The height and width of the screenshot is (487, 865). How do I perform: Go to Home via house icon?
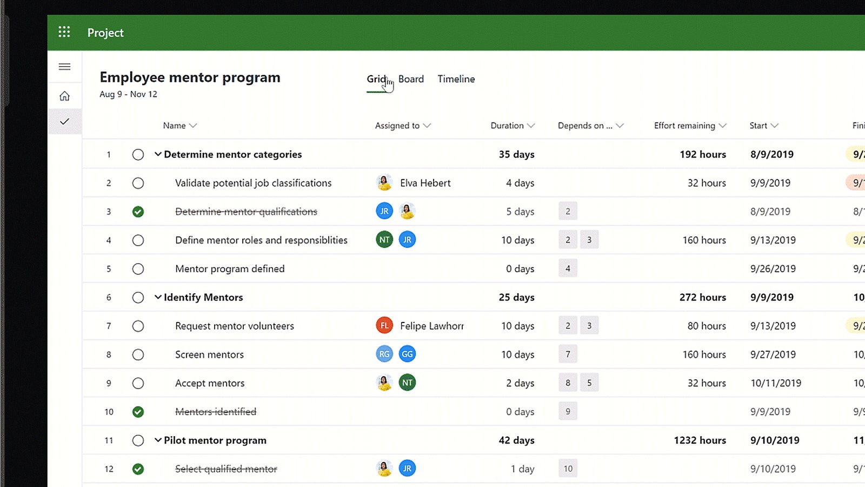pos(64,96)
